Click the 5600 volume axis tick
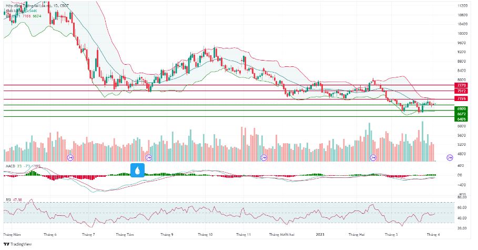The height and width of the screenshot is (250, 478). point(462,136)
